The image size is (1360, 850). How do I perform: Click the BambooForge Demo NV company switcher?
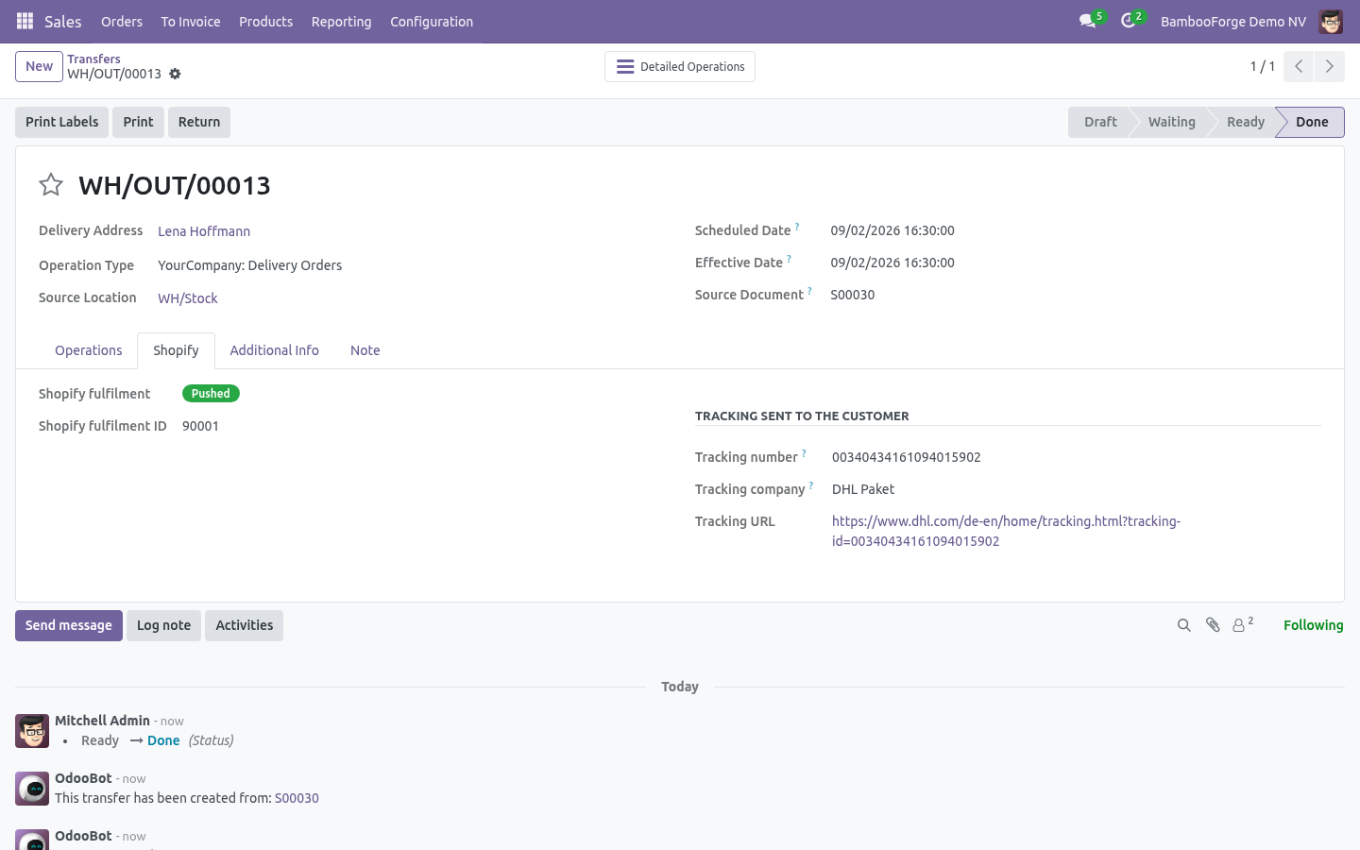coord(1232,21)
